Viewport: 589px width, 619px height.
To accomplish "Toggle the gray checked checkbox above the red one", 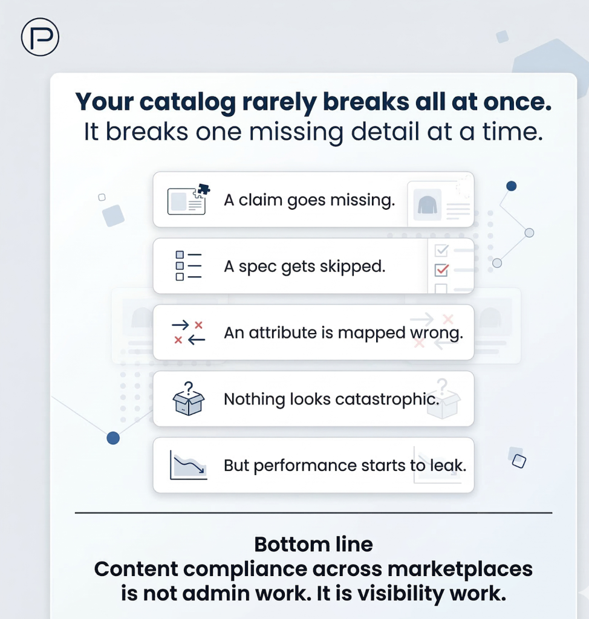I will tap(441, 250).
